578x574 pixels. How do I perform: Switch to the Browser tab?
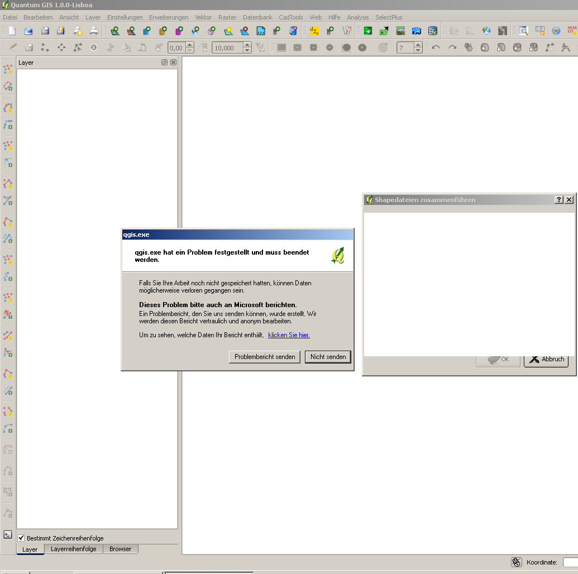120,549
